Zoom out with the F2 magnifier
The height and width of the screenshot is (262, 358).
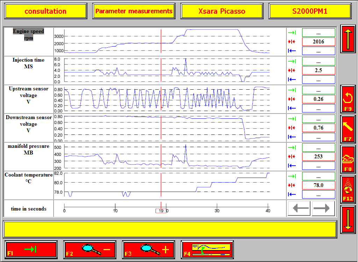click(90, 250)
